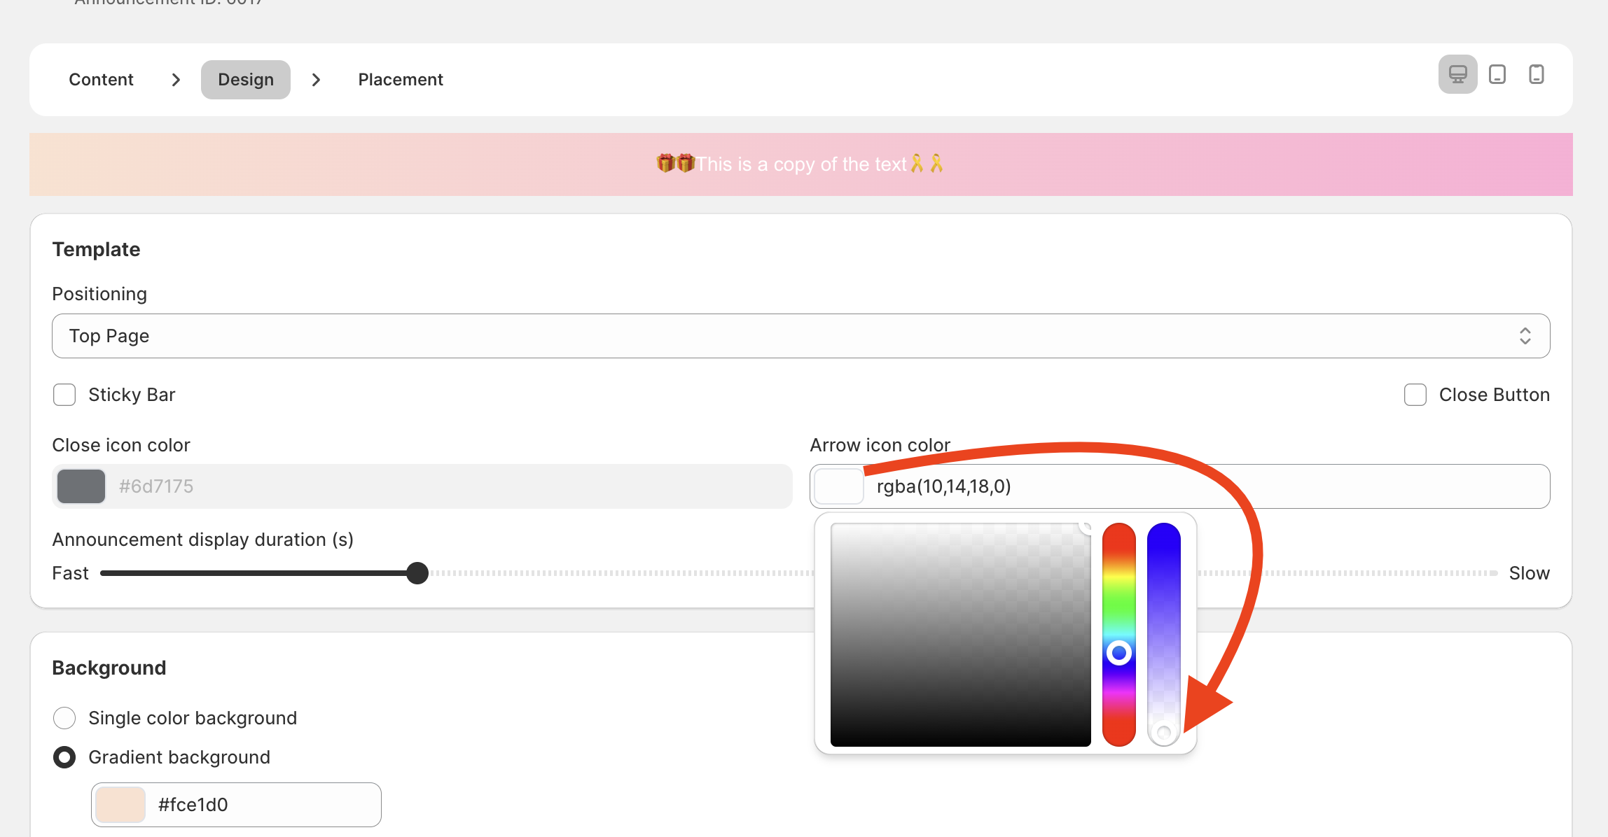Switch to desktop preview icon
This screenshot has height=837, width=1608.
[x=1457, y=74]
